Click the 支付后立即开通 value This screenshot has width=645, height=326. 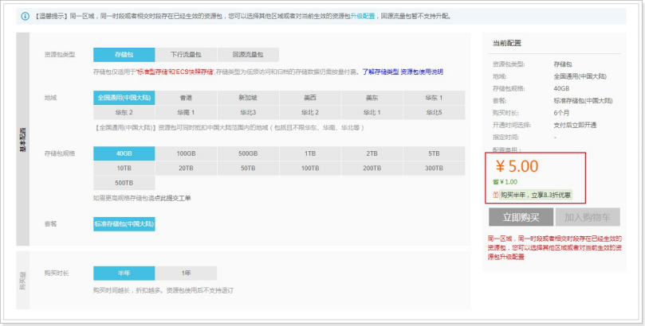[x=575, y=125]
